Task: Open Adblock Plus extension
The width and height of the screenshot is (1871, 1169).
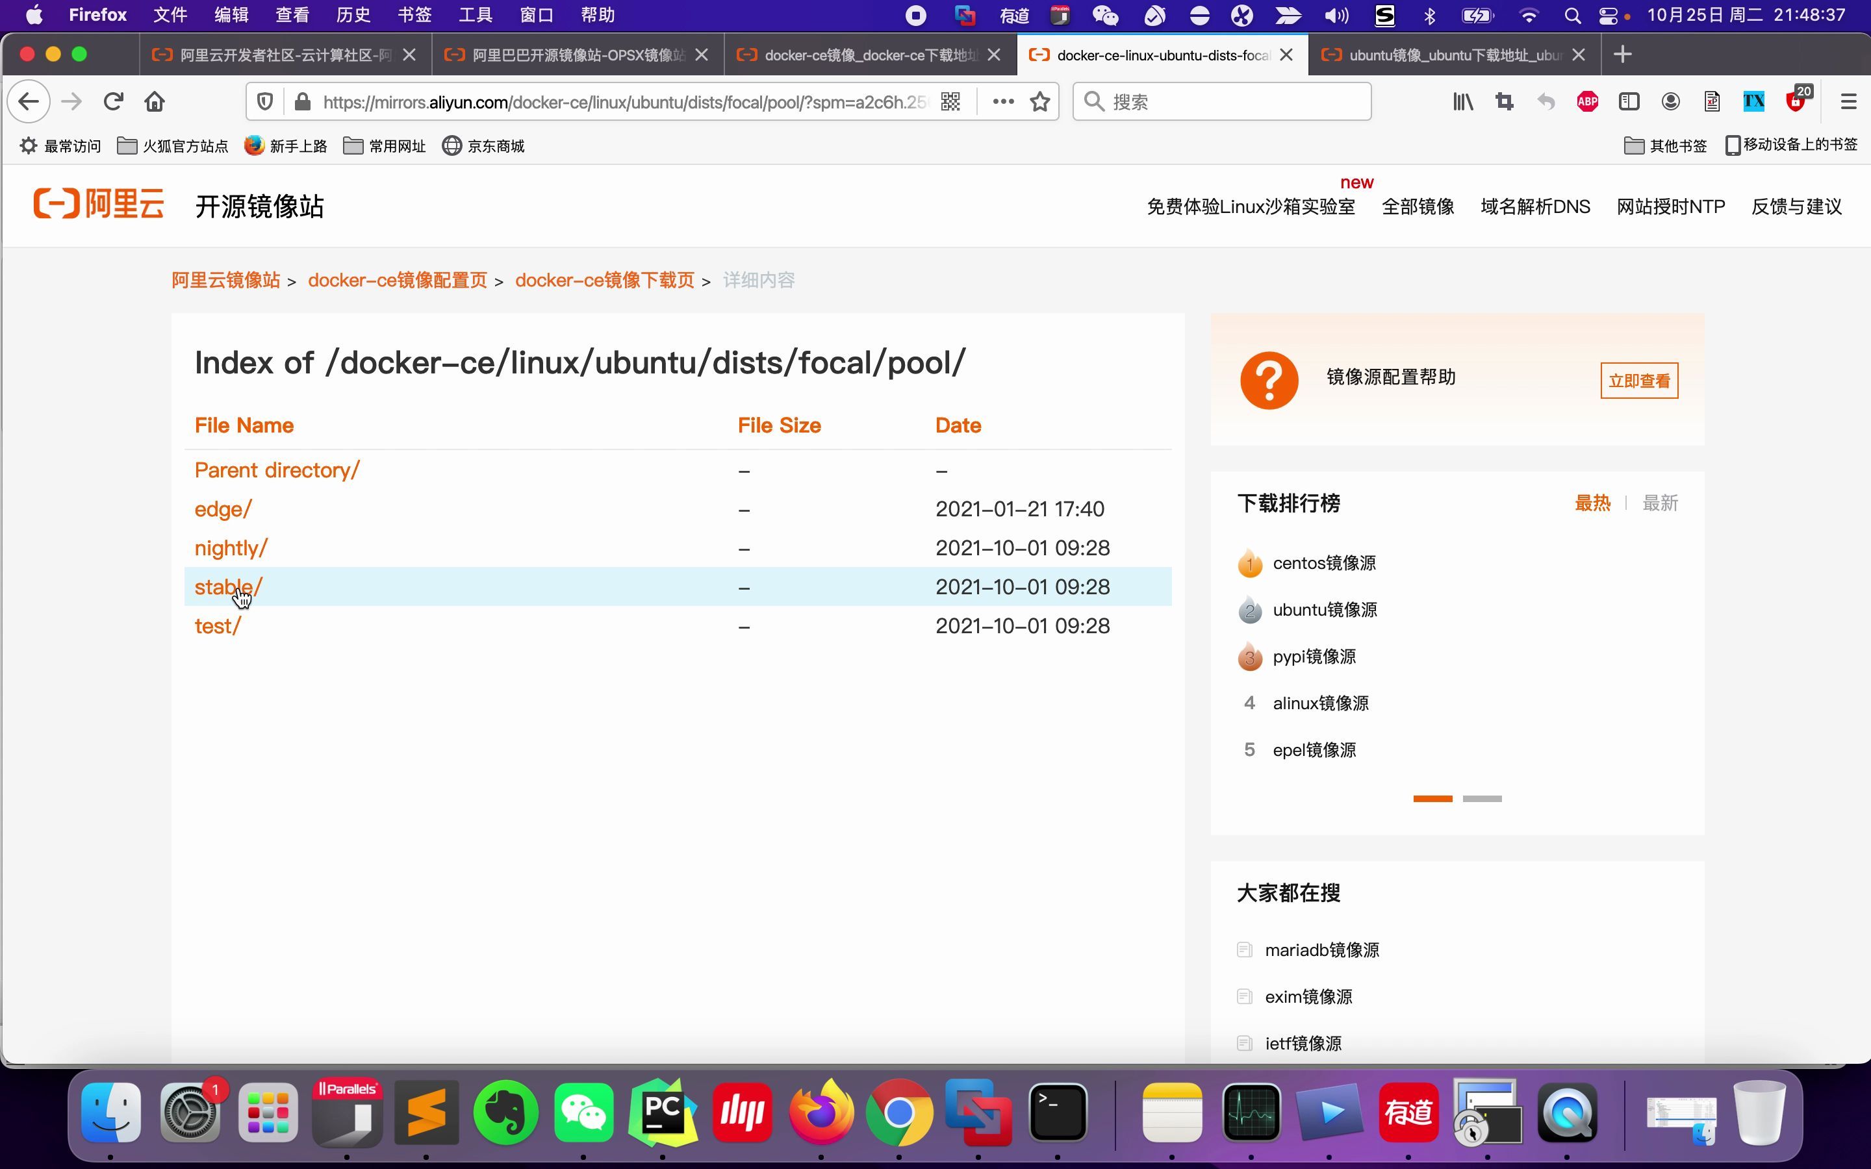Action: 1587,101
